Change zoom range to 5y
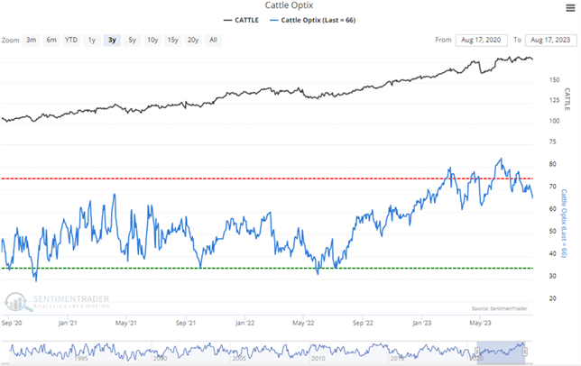Image resolution: width=581 pixels, height=366 pixels. click(132, 40)
